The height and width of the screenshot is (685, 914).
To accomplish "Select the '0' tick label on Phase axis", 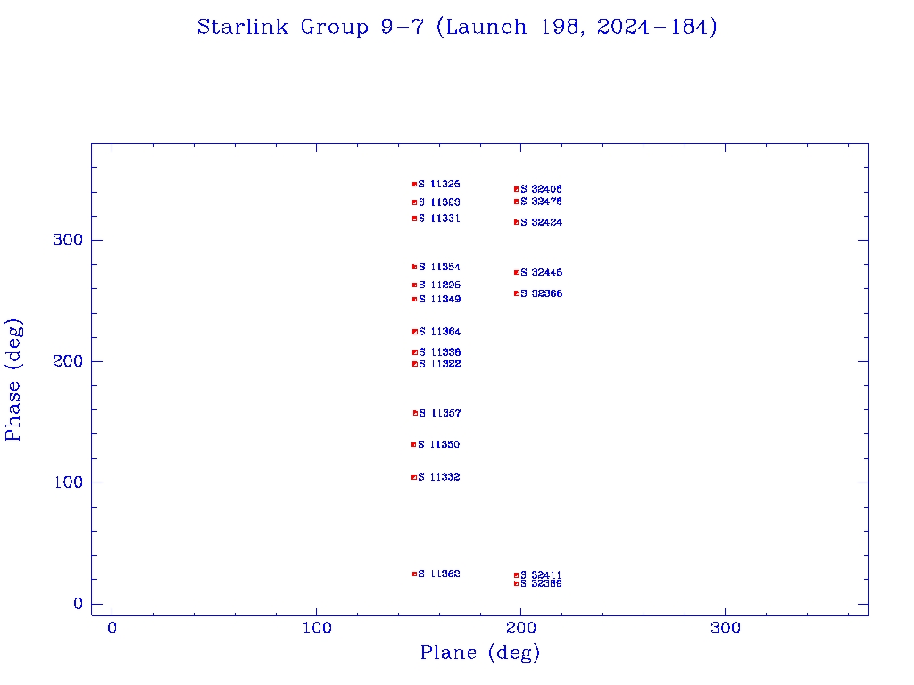I will (79, 604).
